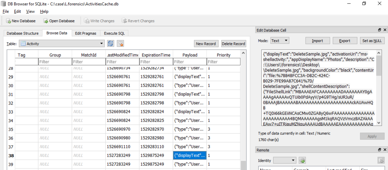Expand the Identity dropdown in Remote
The height and width of the screenshot is (170, 388).
285,161
